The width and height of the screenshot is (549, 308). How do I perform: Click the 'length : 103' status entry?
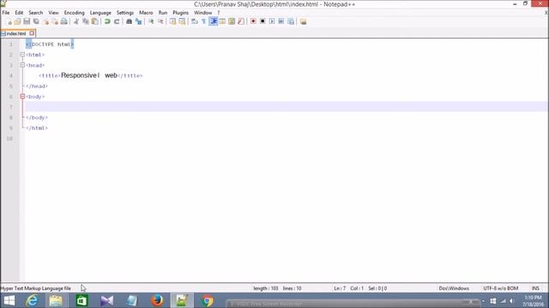[x=266, y=288]
